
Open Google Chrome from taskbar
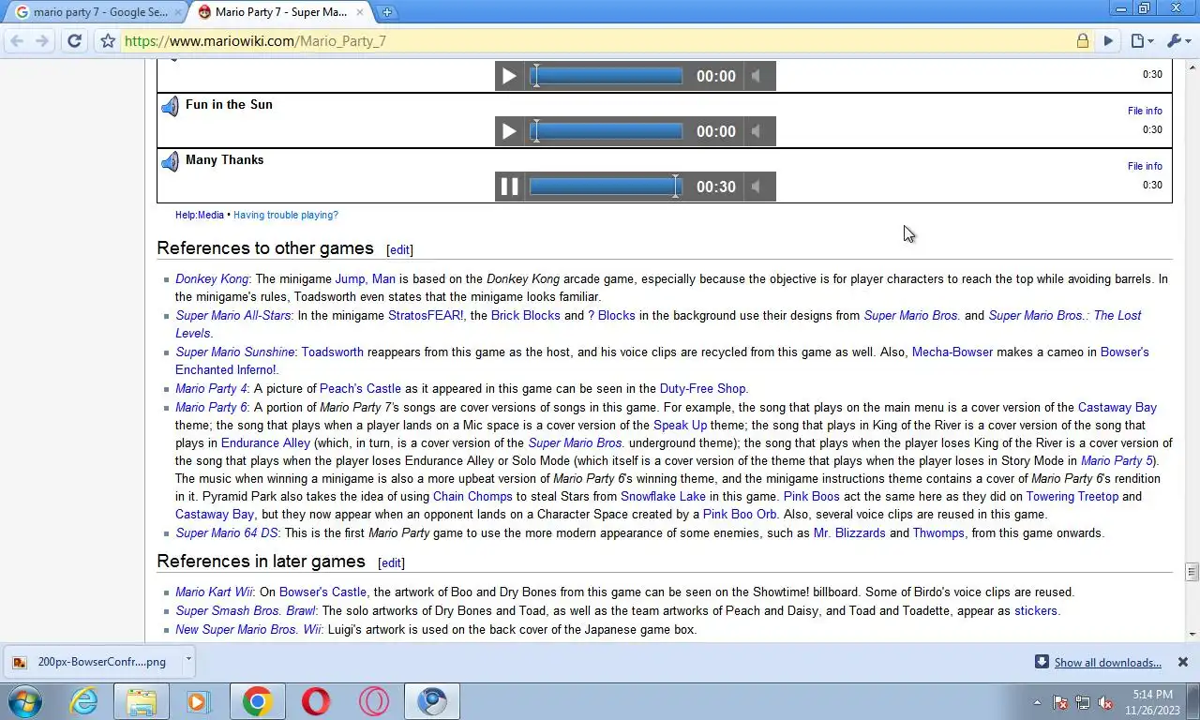click(257, 701)
